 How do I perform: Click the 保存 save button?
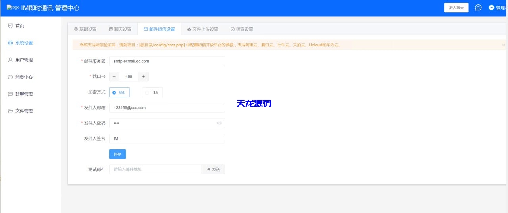point(117,154)
